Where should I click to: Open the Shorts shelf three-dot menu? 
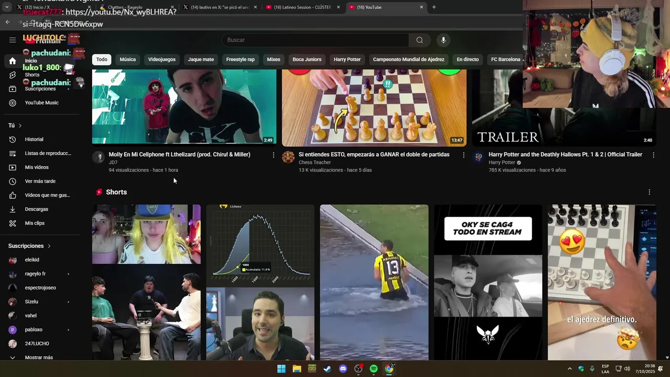pyautogui.click(x=649, y=192)
